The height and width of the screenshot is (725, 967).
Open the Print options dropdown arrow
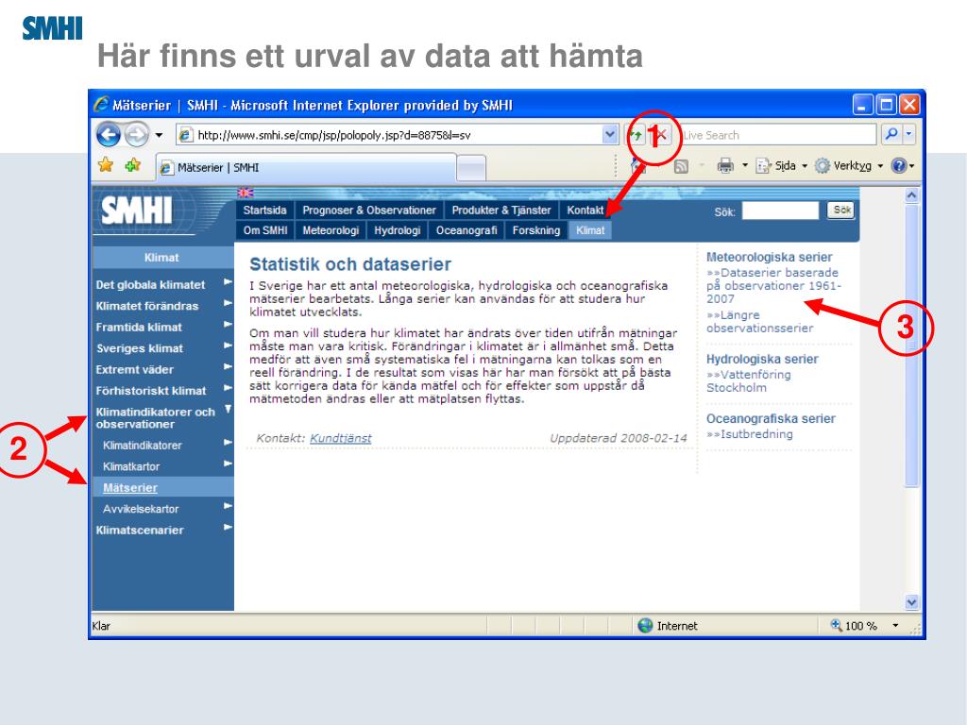745,166
